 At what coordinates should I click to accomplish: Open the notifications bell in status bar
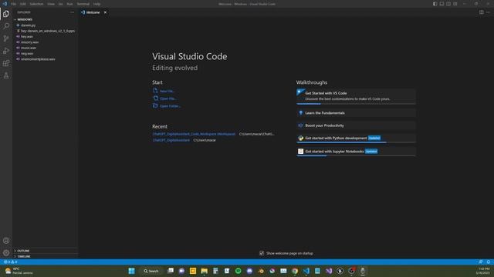[488, 262]
